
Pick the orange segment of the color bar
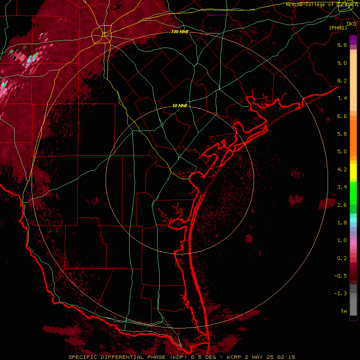[x=353, y=138]
